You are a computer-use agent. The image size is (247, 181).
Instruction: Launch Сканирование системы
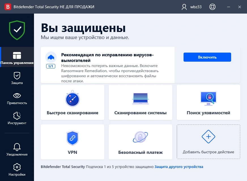coord(140,102)
